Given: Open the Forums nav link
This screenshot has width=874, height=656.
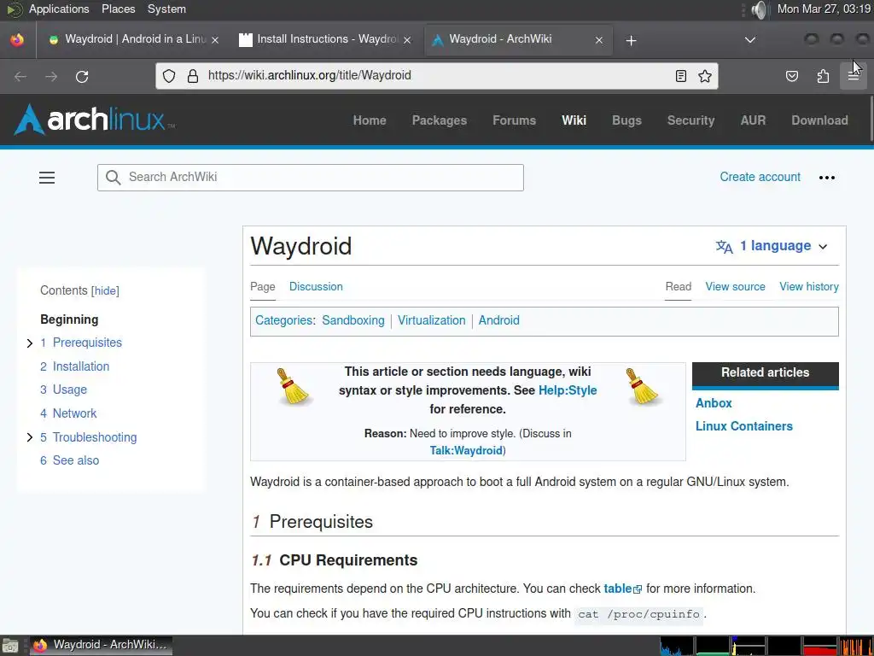Looking at the screenshot, I should coord(514,120).
